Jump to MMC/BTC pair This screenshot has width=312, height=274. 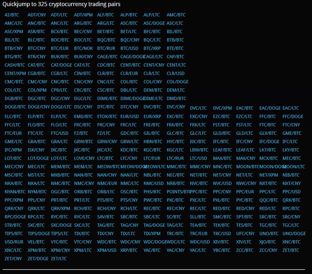point(177,167)
